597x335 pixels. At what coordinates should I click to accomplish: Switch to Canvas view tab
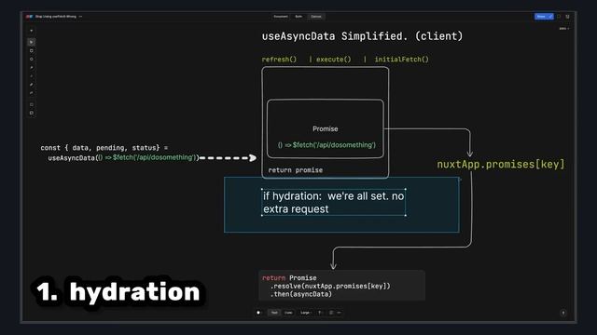(x=316, y=17)
